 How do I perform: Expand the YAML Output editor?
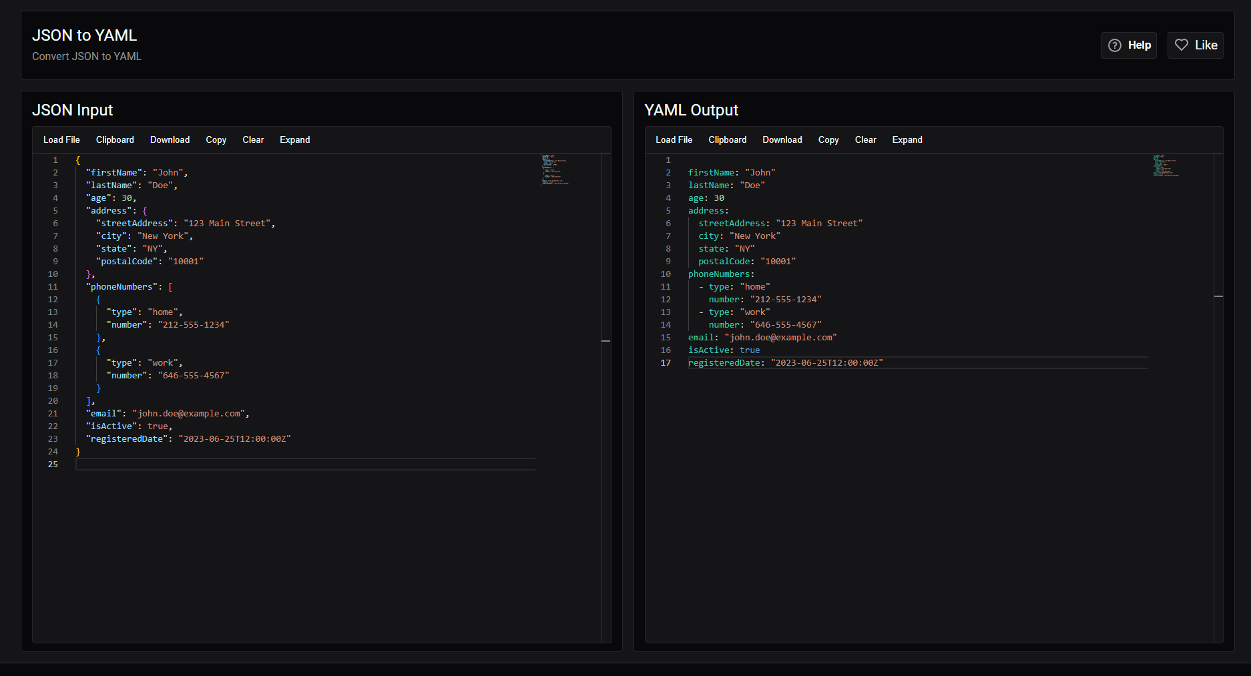(907, 139)
